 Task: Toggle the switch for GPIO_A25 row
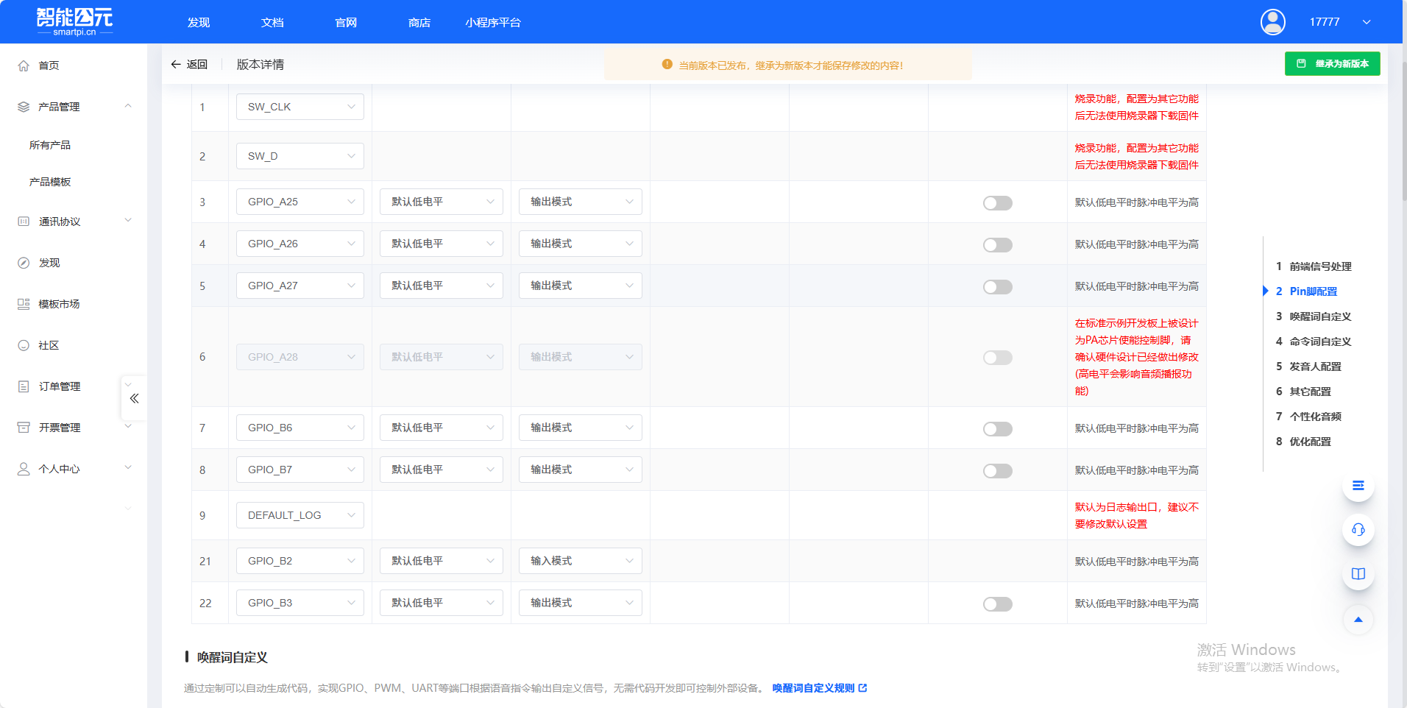(x=997, y=202)
